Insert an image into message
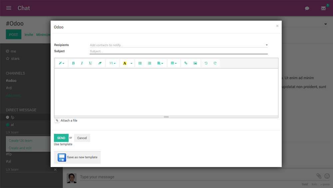This screenshot has height=188, width=333. [x=195, y=63]
